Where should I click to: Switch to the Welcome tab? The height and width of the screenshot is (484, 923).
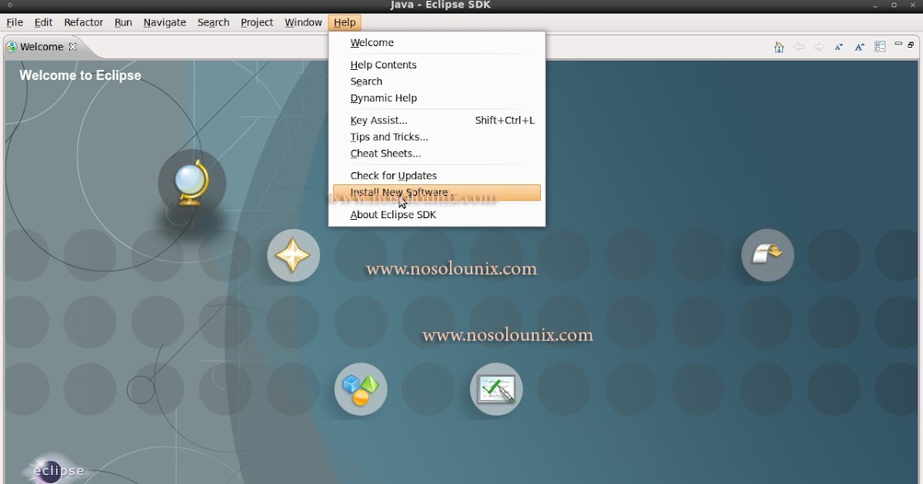point(42,46)
